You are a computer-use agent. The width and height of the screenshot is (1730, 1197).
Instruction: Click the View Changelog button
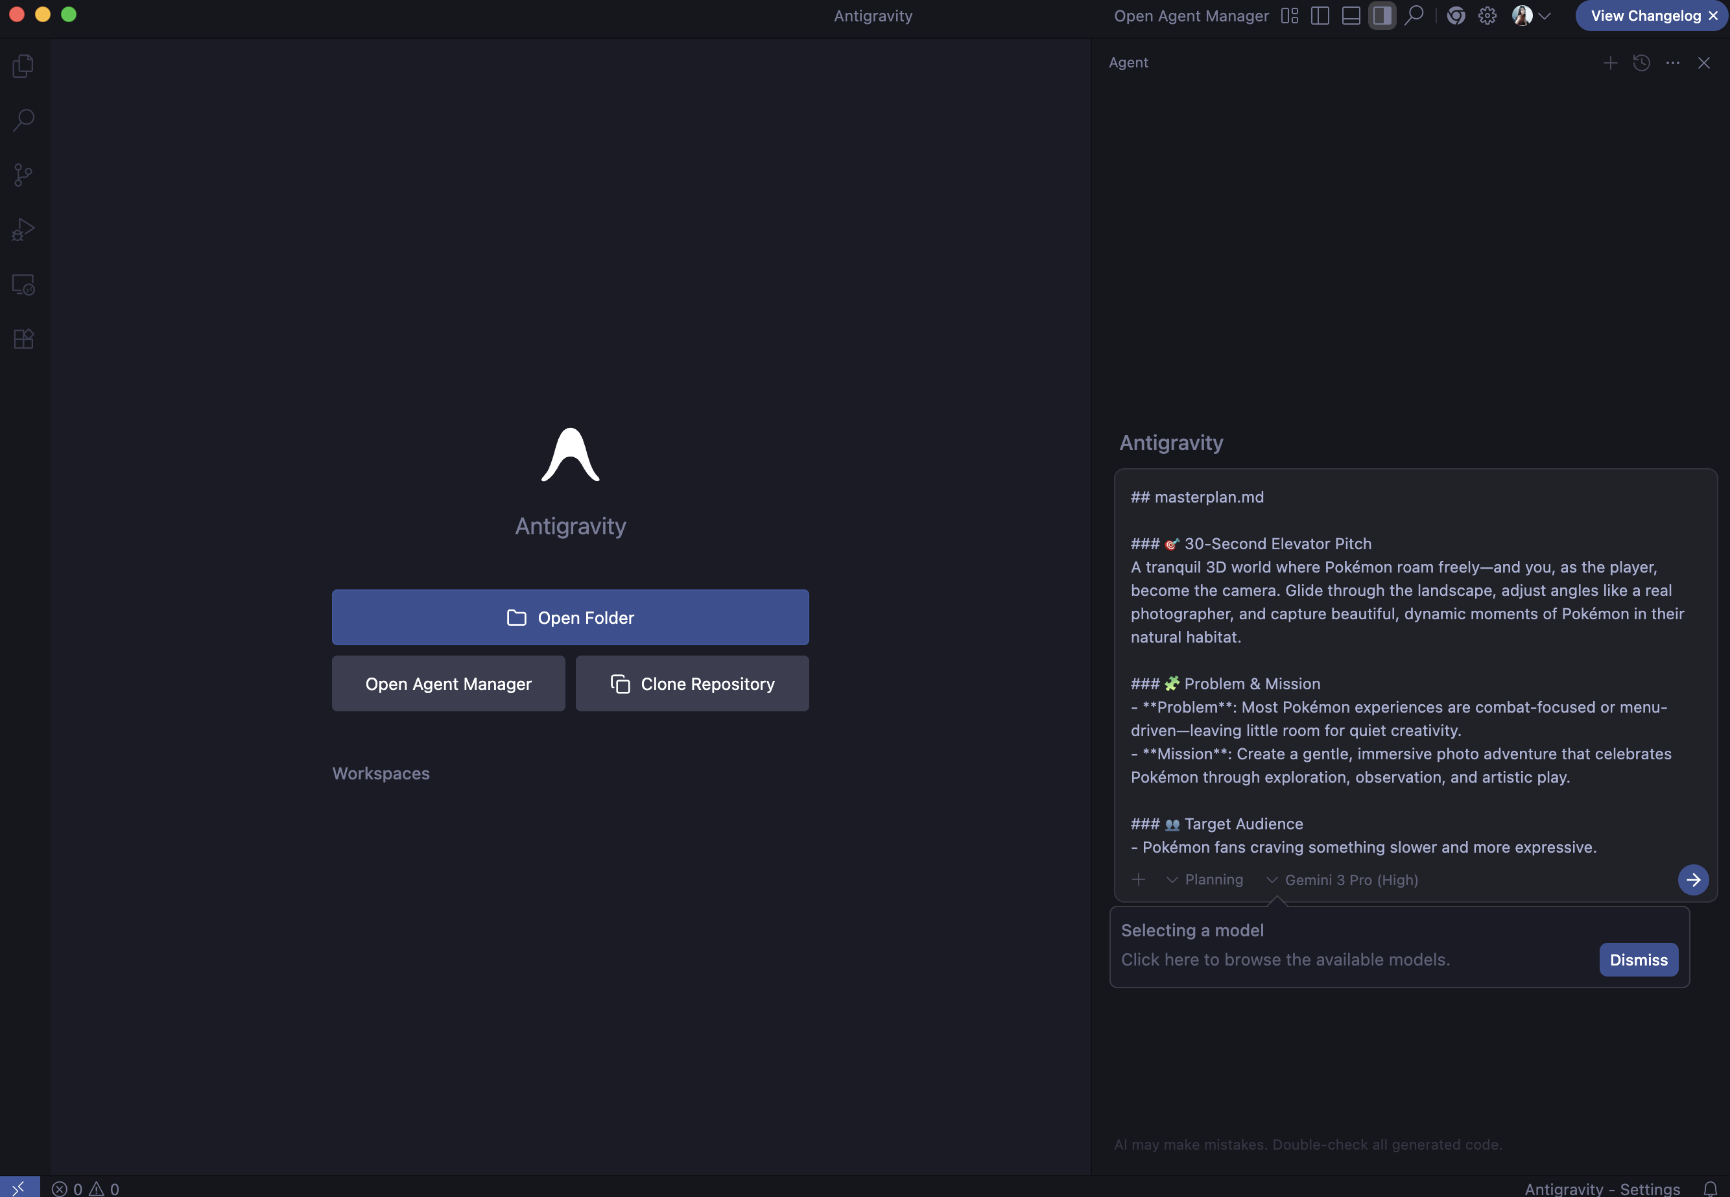[1645, 16]
